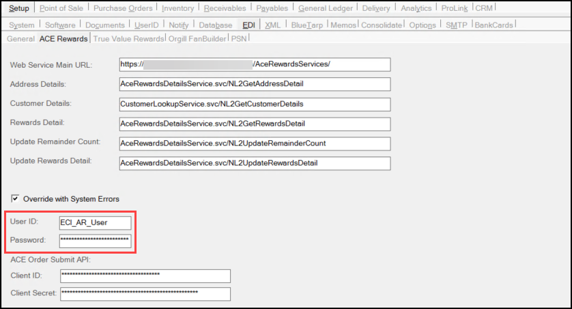
Task: Switch to the Orgill FanBuilder sub-tab
Action: click(x=197, y=39)
